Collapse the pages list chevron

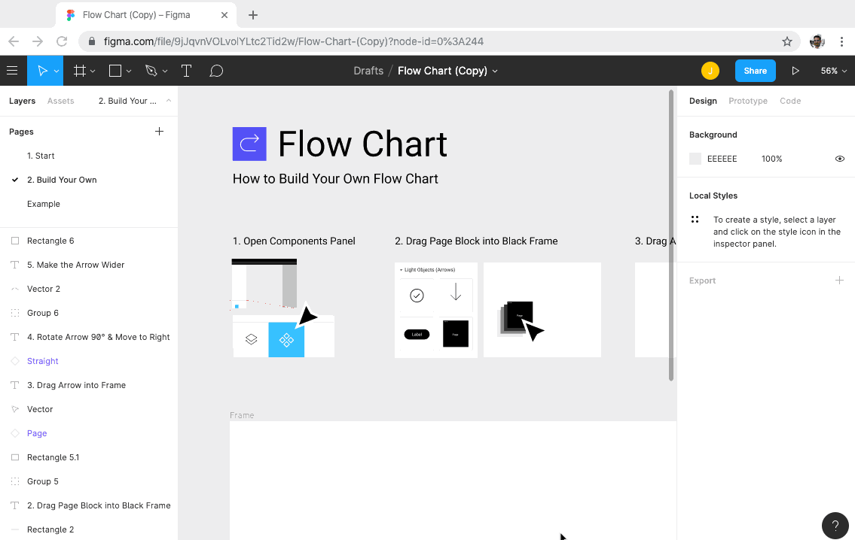coord(169,101)
